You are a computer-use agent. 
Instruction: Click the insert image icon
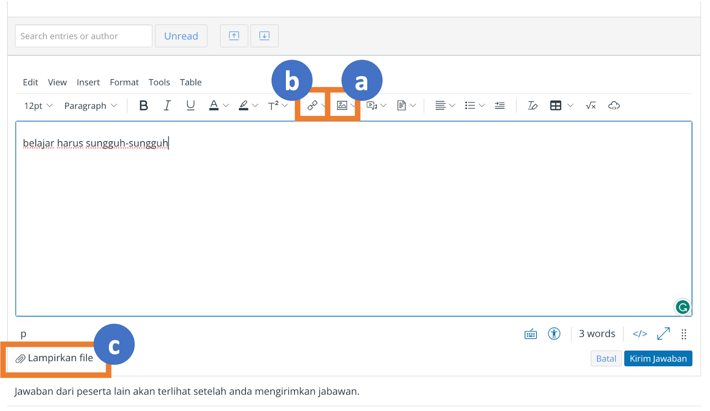(x=342, y=106)
